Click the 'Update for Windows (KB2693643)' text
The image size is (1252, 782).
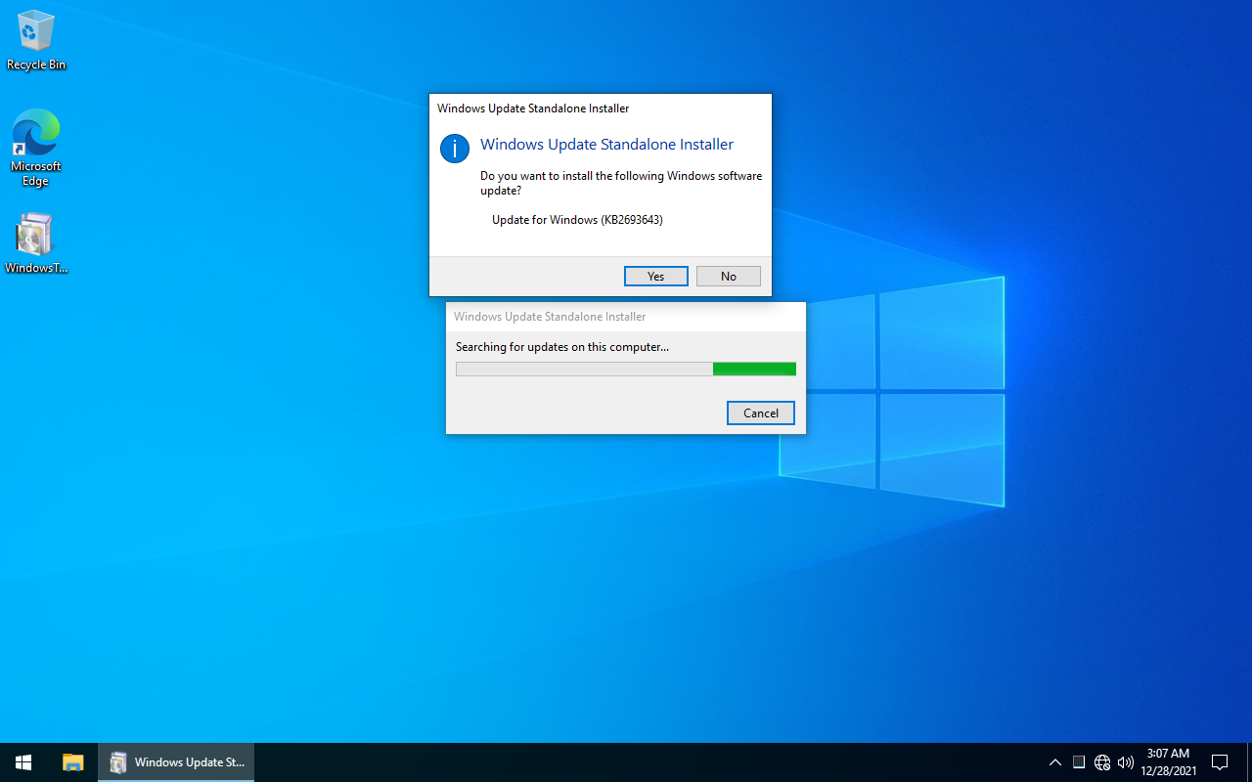tap(577, 220)
